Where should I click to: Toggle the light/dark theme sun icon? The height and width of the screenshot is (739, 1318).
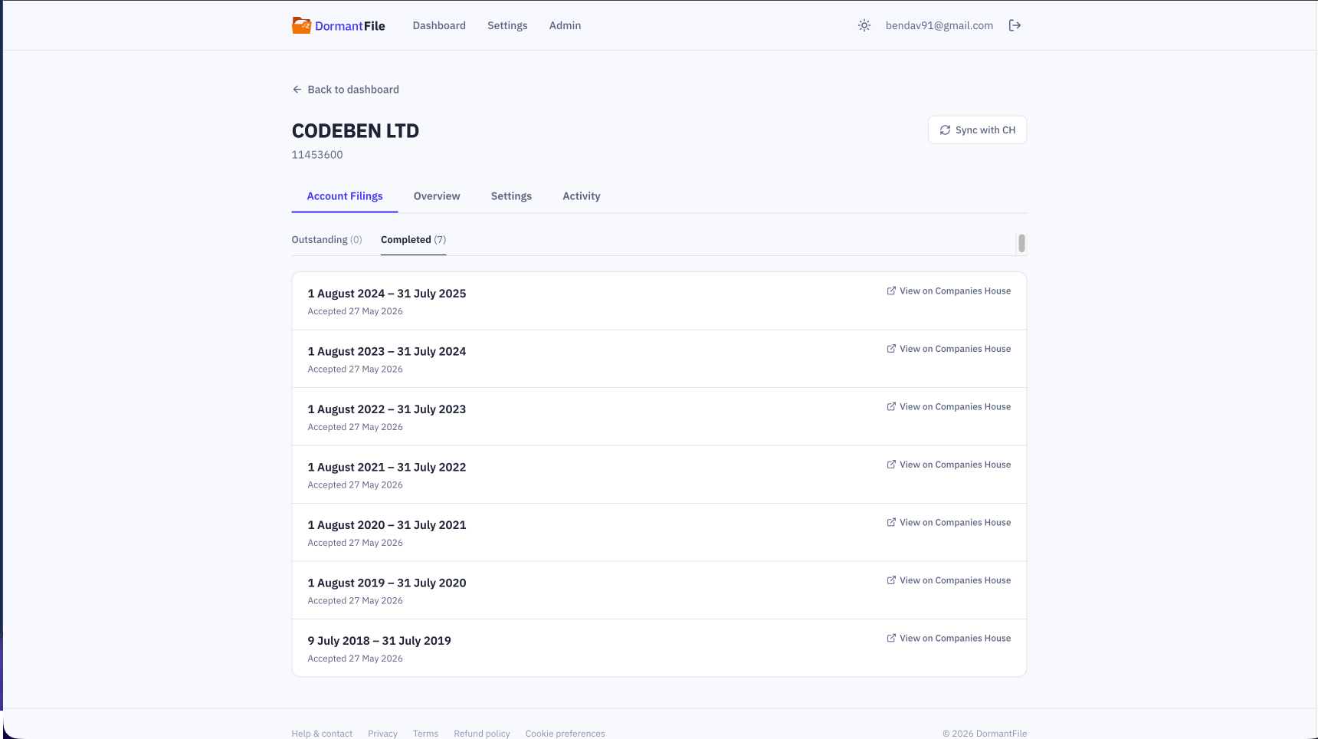[864, 25]
